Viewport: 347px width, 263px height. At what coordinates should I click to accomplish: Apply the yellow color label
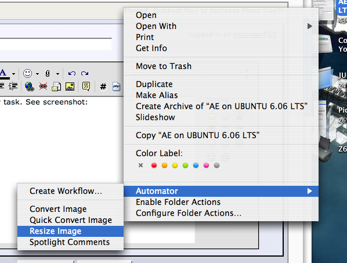pos(175,165)
